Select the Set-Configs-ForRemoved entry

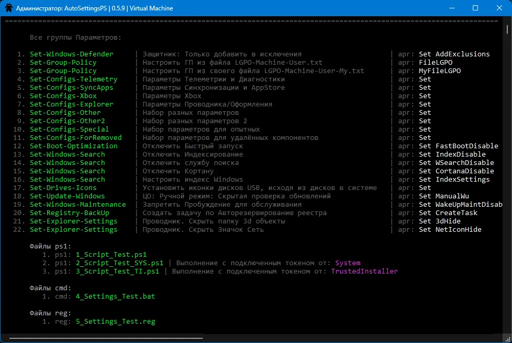pyautogui.click(x=75, y=138)
